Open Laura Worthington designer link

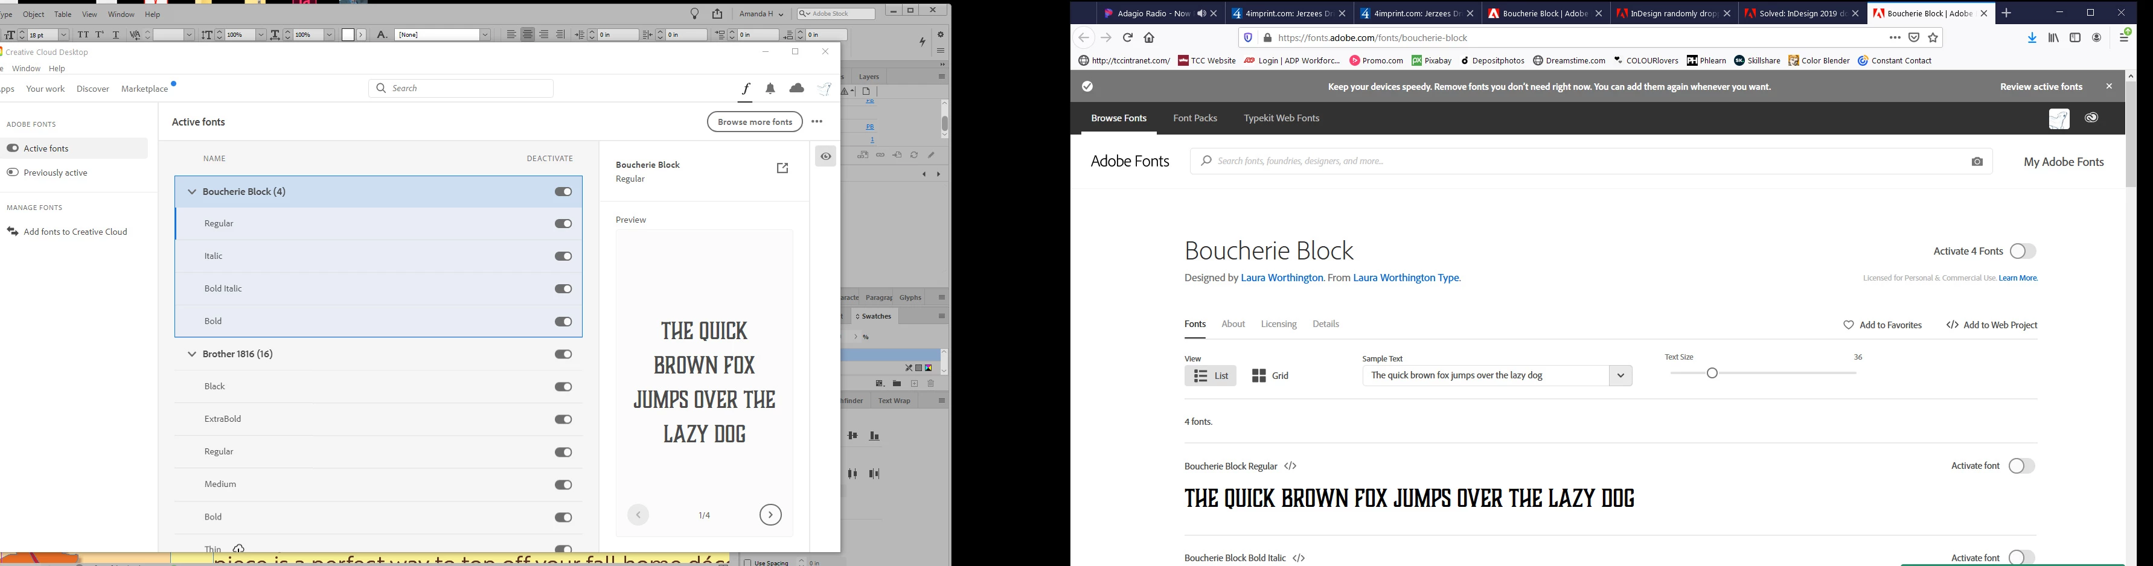(1281, 278)
